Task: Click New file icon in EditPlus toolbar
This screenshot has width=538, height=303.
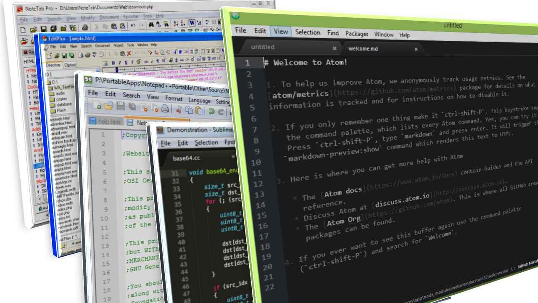Action: [49, 56]
